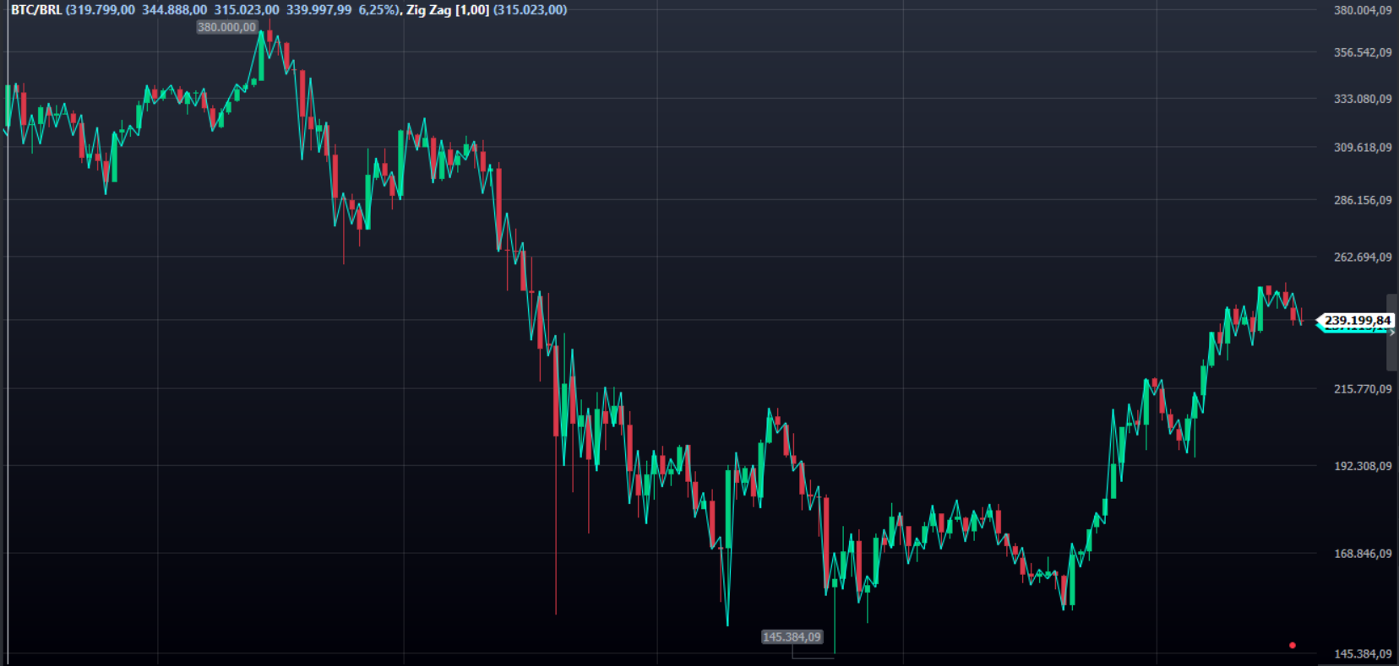Click the 145.384,09 low price marker on chart
Viewport: 1399px width, 666px height.
click(792, 636)
